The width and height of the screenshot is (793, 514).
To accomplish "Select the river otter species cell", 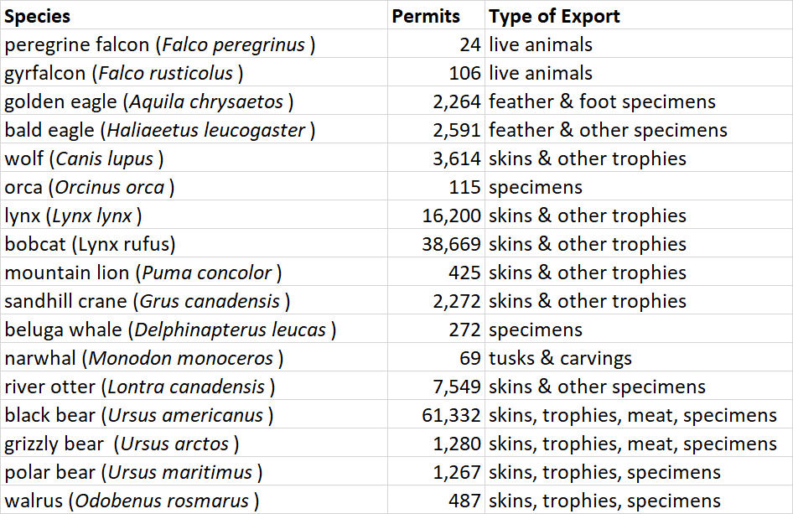I will click(x=139, y=387).
